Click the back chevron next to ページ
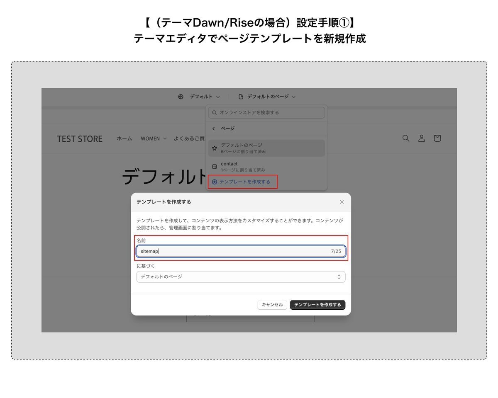The image size is (498, 398). (x=214, y=129)
